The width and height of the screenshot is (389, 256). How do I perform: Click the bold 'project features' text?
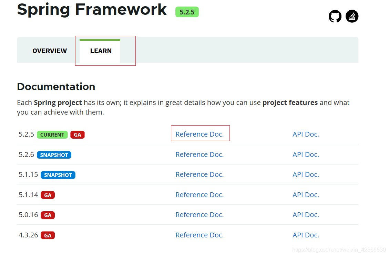[290, 103]
